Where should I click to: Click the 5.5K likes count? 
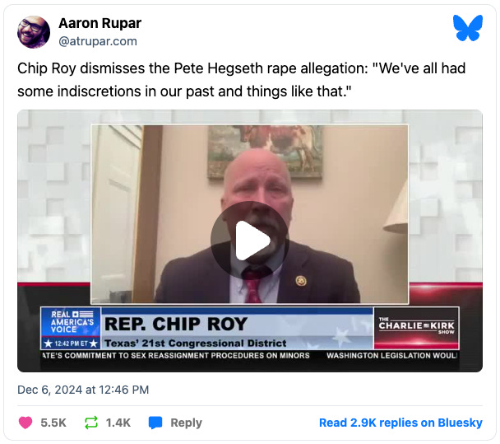click(x=53, y=423)
